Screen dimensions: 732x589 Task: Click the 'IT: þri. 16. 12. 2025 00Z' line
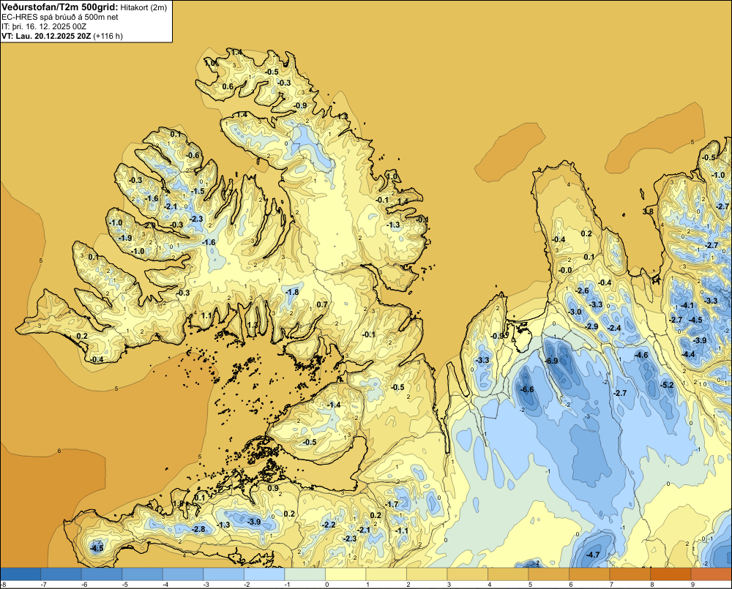click(44, 26)
